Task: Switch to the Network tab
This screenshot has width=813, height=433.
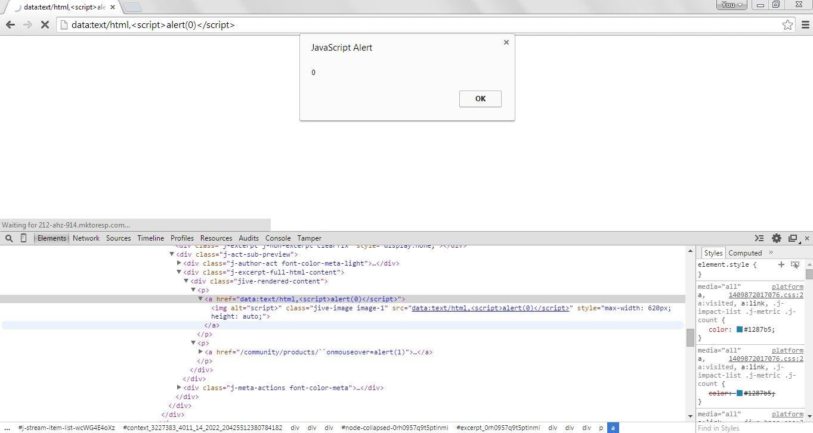Action: click(86, 238)
